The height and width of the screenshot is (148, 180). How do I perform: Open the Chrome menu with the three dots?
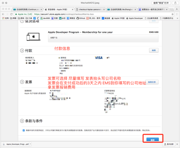pos(177,14)
